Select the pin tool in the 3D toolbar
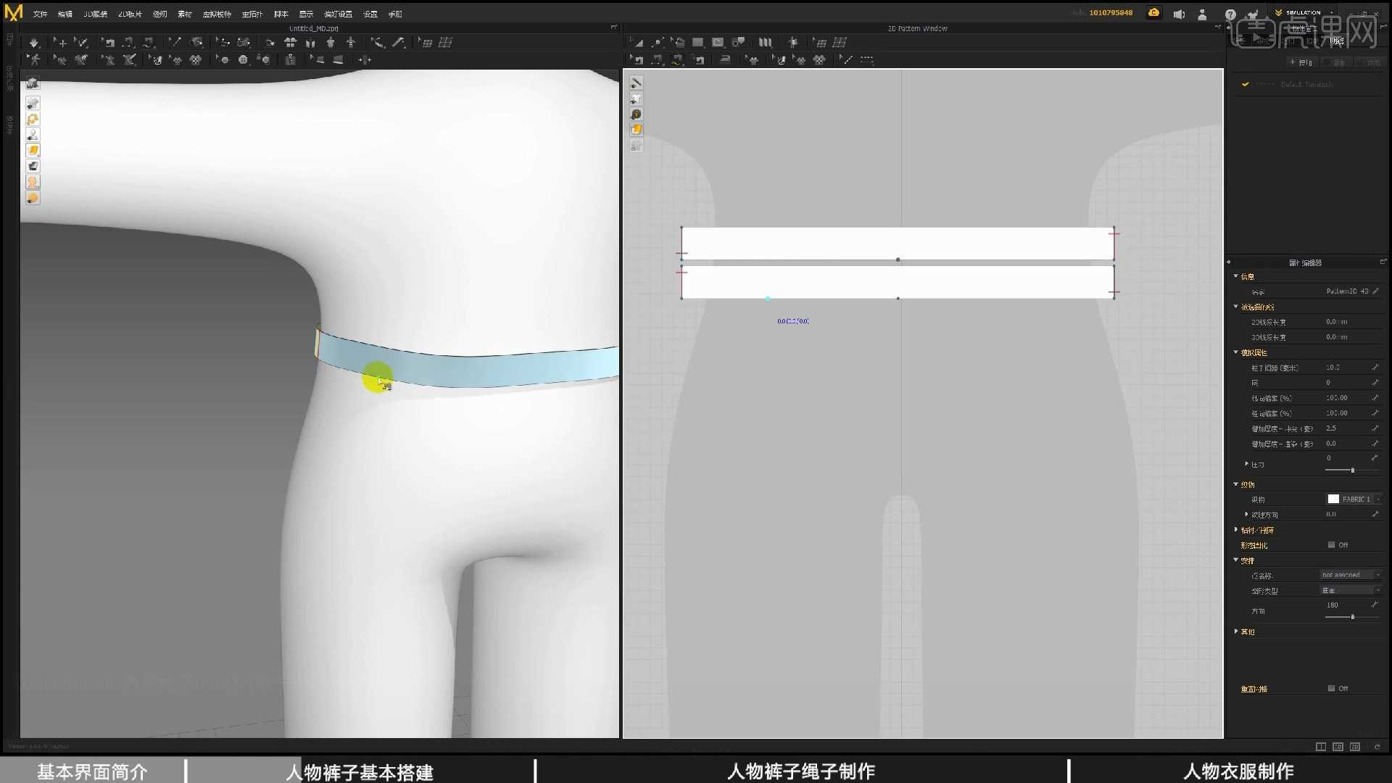The height and width of the screenshot is (783, 1392). [175, 42]
